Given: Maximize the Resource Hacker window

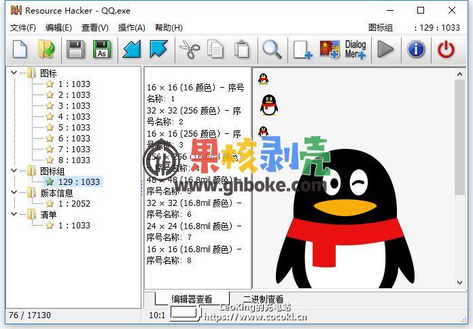Looking at the screenshot, I should [421, 11].
